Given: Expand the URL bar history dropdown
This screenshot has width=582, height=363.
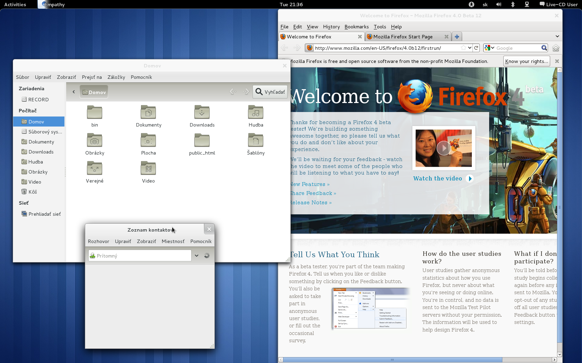Looking at the screenshot, I should (x=470, y=48).
